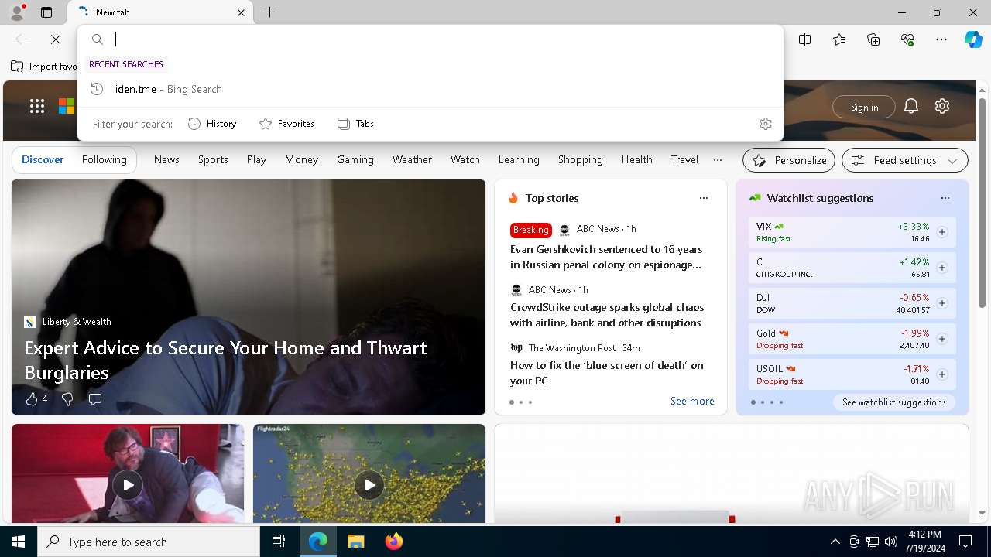Click See more top stories link
The height and width of the screenshot is (557, 991).
click(x=692, y=402)
